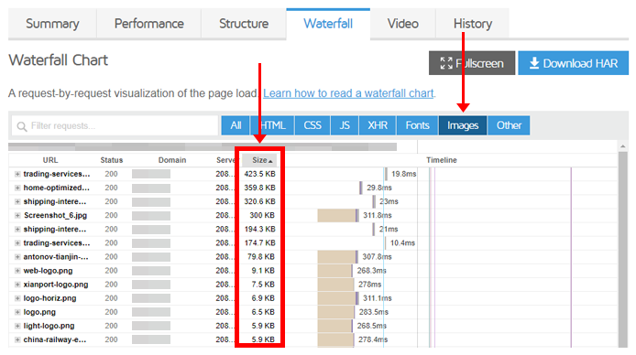
Task: Select the xianport-logo.png URL text
Action: (56, 285)
